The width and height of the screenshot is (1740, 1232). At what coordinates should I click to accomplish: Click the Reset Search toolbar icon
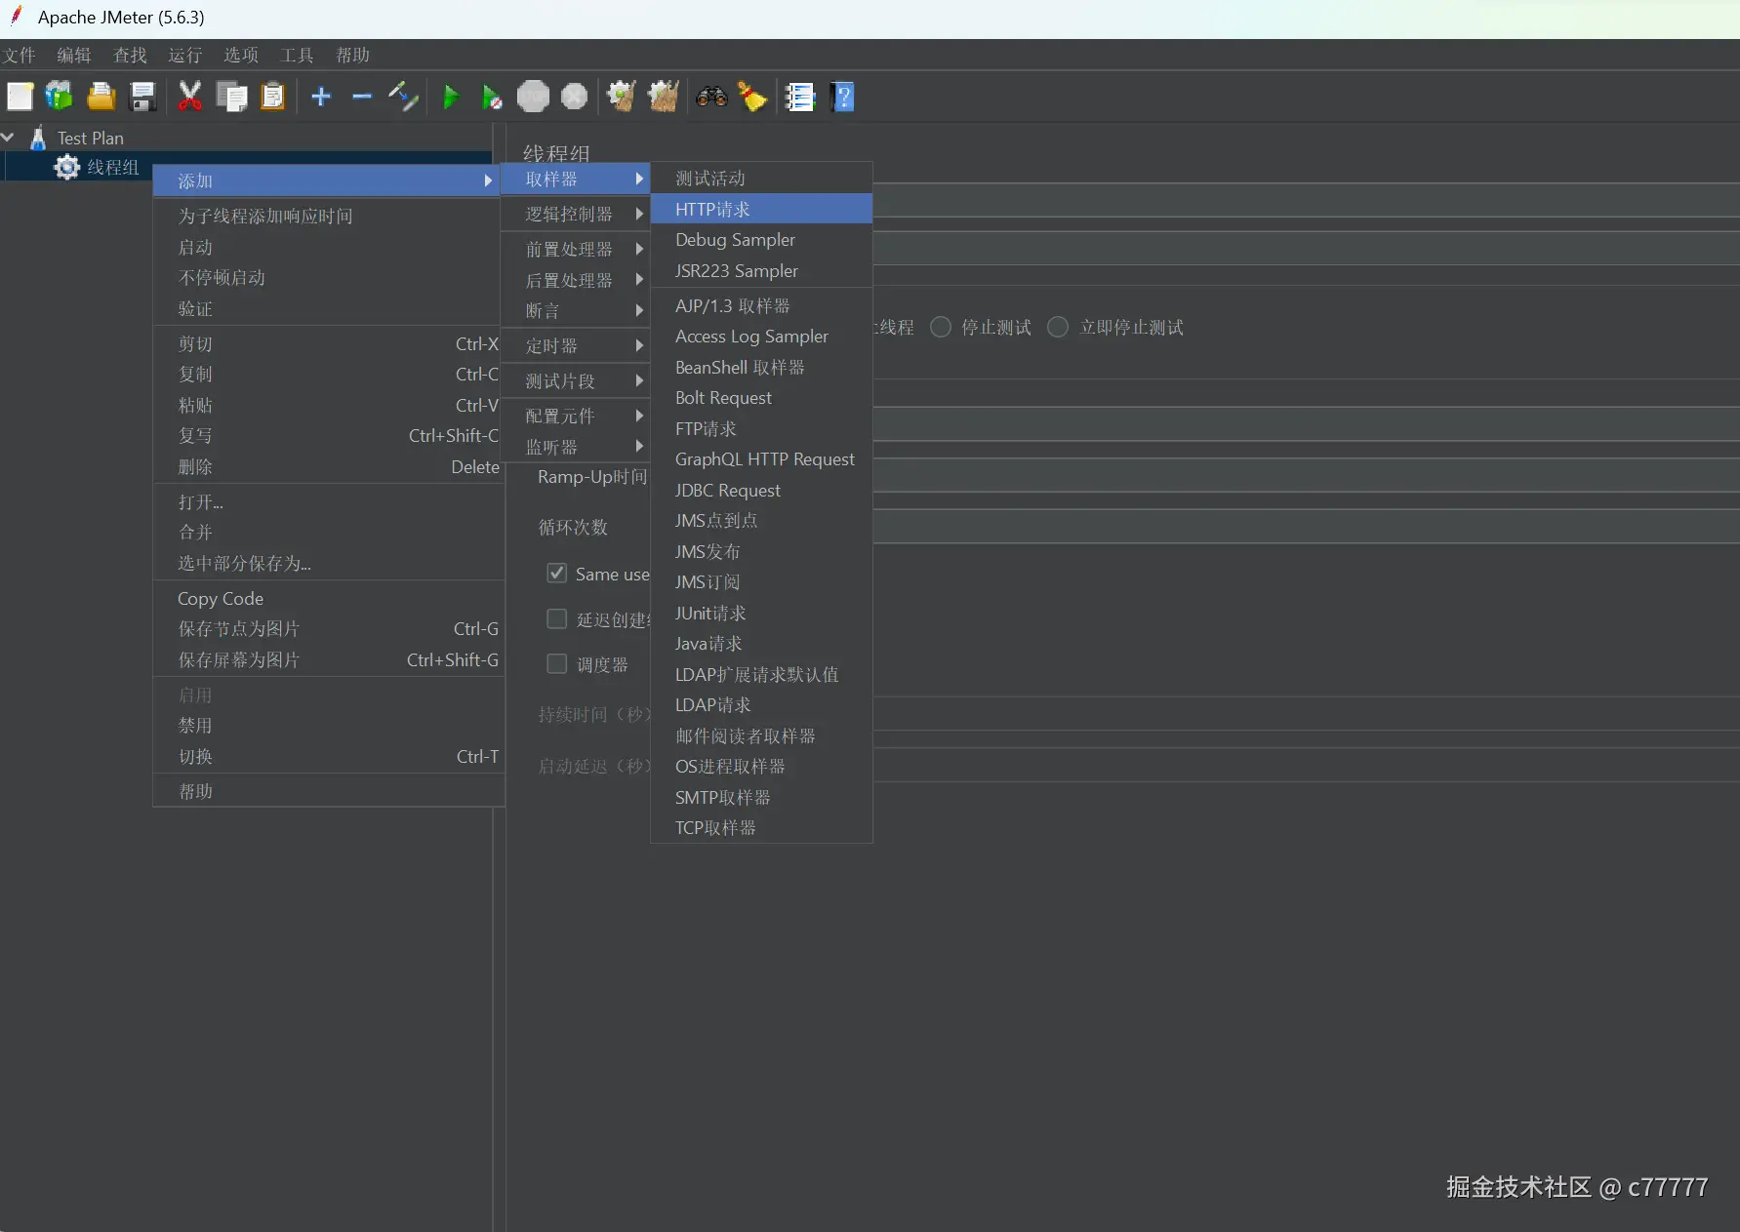point(752,97)
